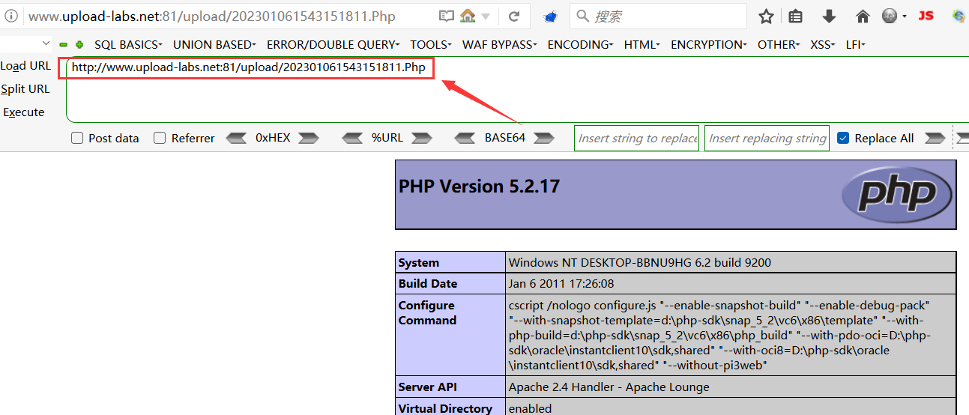Click the BASE64 label
The width and height of the screenshot is (969, 415).
[x=505, y=138]
